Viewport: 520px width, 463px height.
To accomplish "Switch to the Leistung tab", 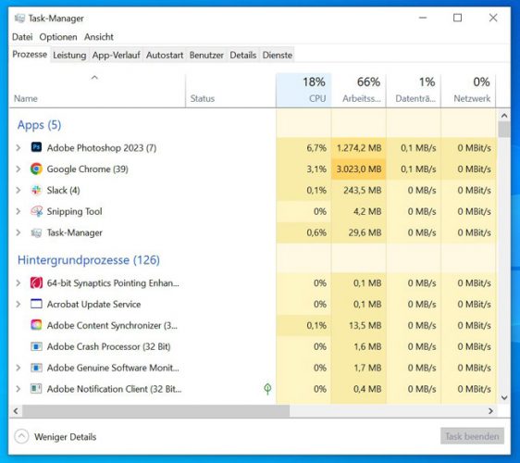I will coord(69,55).
